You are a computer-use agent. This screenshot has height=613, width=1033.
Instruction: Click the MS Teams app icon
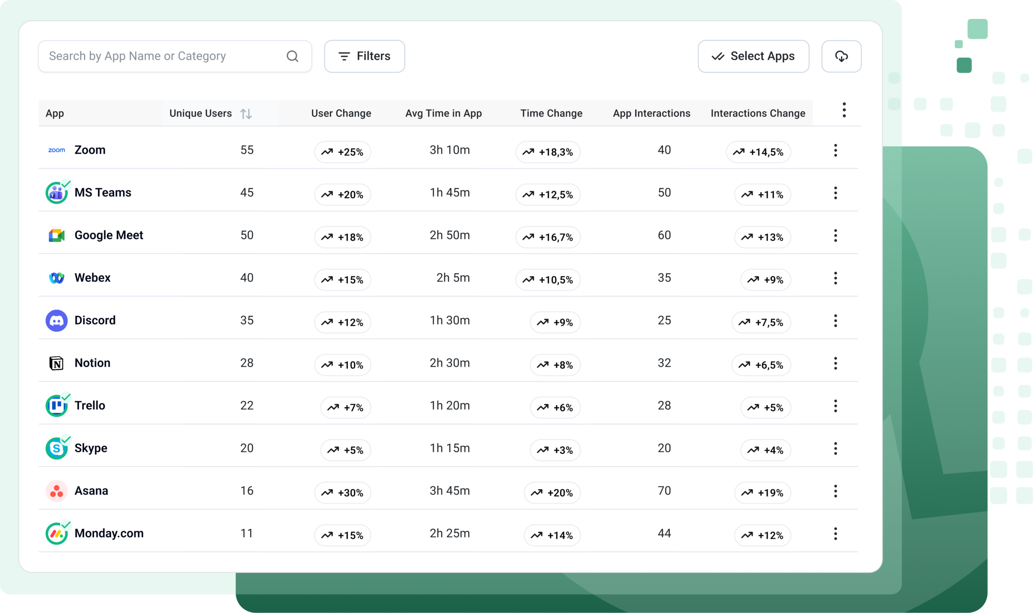[x=56, y=193]
